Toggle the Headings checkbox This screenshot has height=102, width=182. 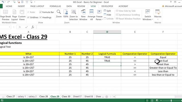point(40,17)
